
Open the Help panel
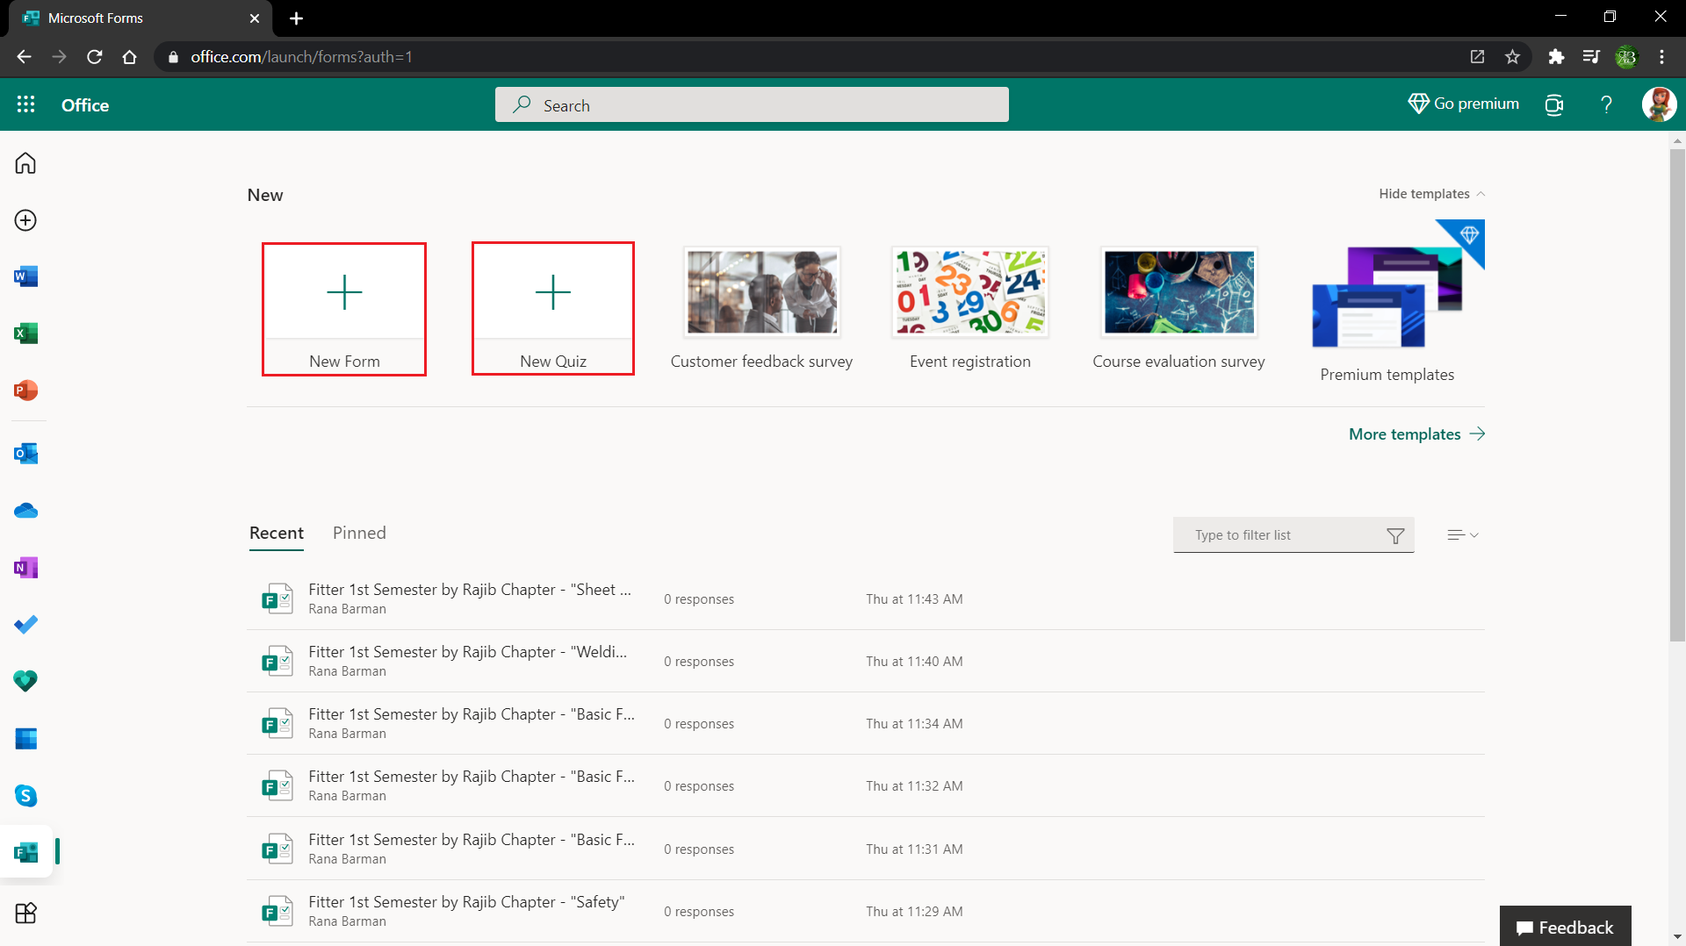click(x=1606, y=104)
